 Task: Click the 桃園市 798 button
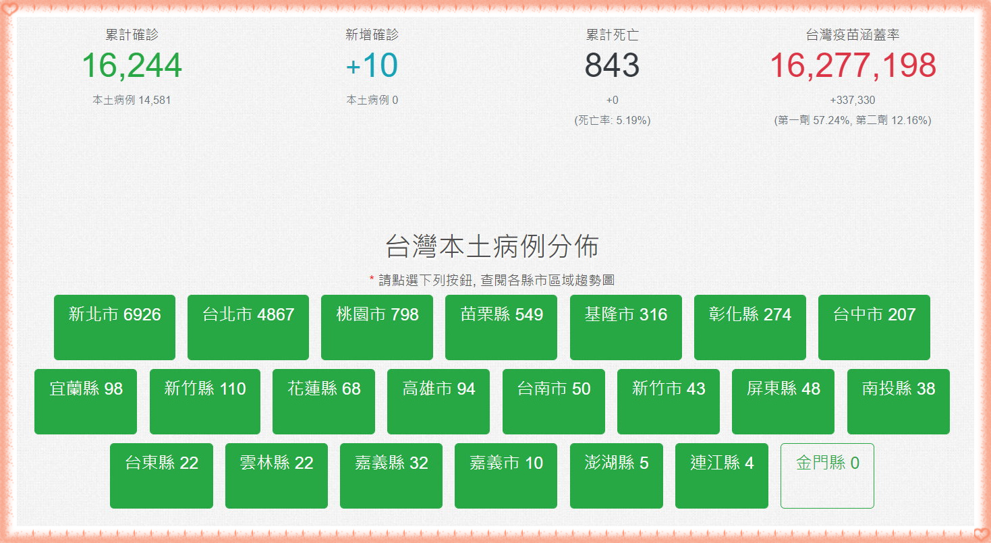coord(377,327)
